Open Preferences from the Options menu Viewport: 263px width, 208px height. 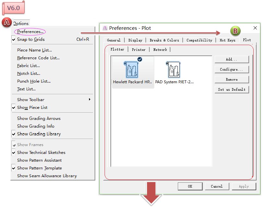(x=30, y=32)
